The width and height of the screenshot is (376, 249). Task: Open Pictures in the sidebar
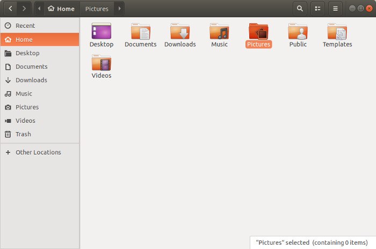pos(40,107)
